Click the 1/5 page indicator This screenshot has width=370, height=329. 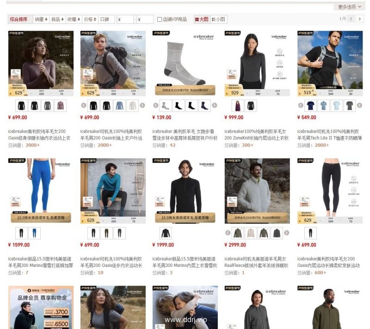343,19
